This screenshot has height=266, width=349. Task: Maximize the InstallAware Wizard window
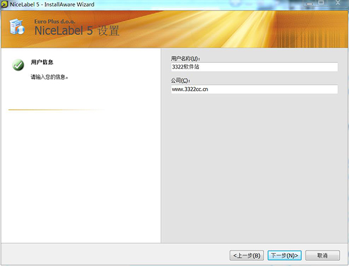(321, 3)
